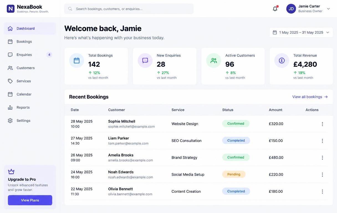Image resolution: width=337 pixels, height=213 pixels.
Task: Click Pending status for Noah Edwards
Action: pos(234,174)
